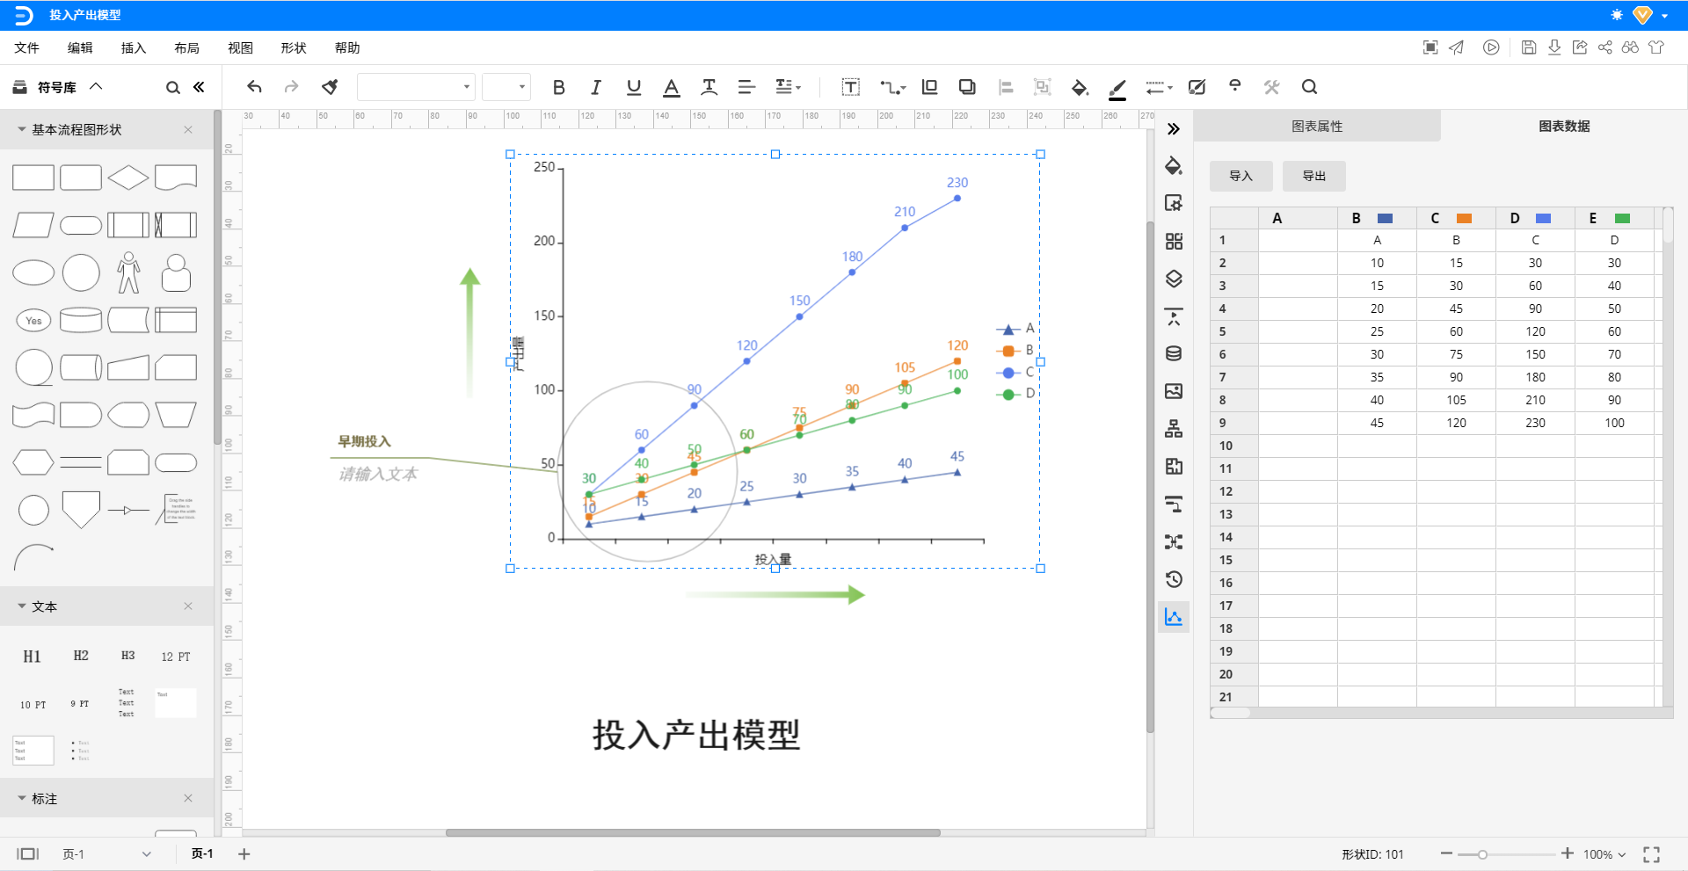Search the symbol library
The image size is (1688, 871).
172,87
